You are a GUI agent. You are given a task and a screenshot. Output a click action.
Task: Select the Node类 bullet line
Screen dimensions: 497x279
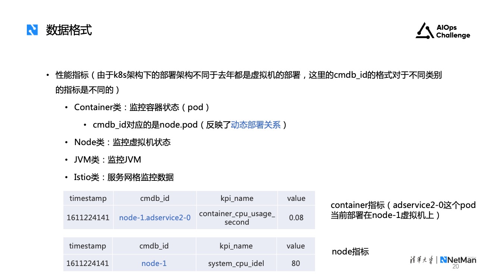point(122,142)
